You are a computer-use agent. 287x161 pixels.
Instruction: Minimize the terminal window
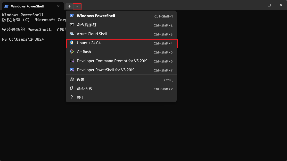point(257,5)
